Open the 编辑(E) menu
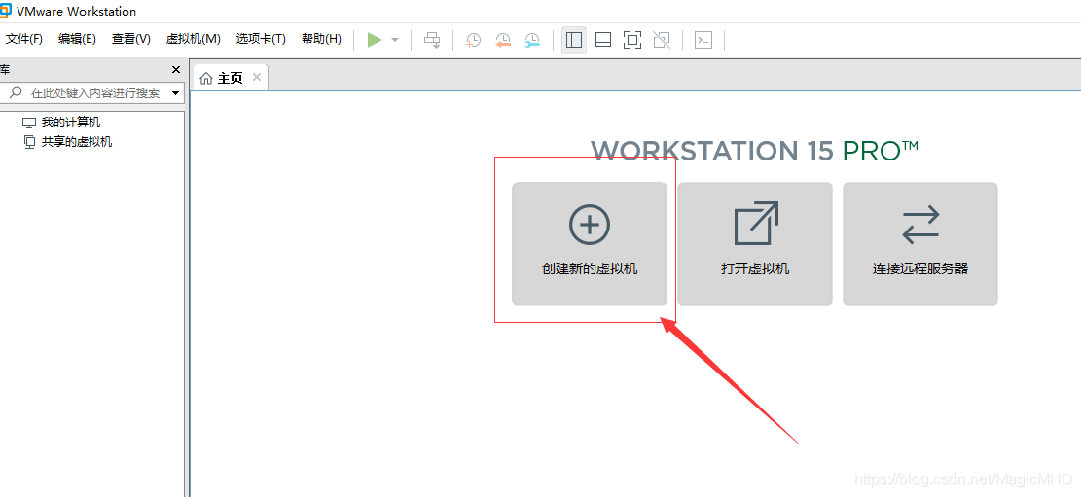Screen dimensions: 1081x497 77,39
